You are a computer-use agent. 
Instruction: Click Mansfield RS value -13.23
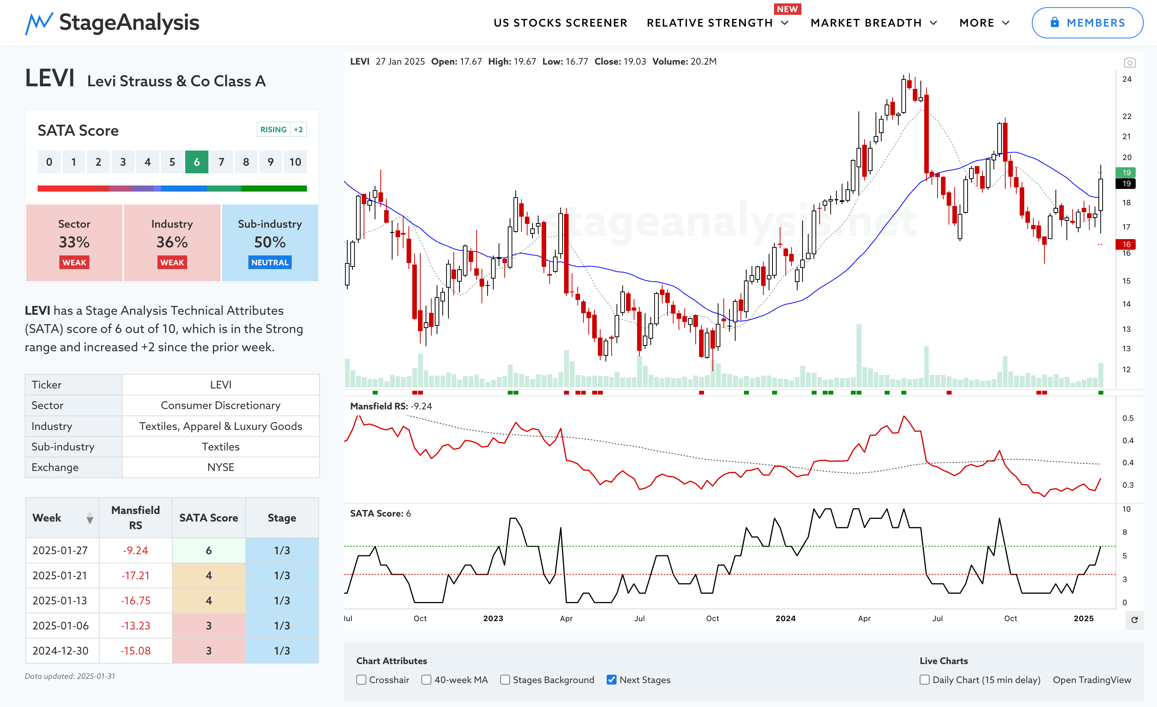pyautogui.click(x=136, y=626)
